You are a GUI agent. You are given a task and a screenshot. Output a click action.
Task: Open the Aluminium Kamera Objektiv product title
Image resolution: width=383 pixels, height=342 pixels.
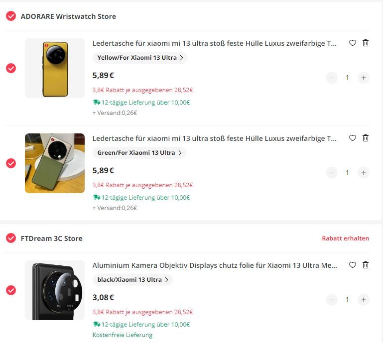[x=215, y=265]
